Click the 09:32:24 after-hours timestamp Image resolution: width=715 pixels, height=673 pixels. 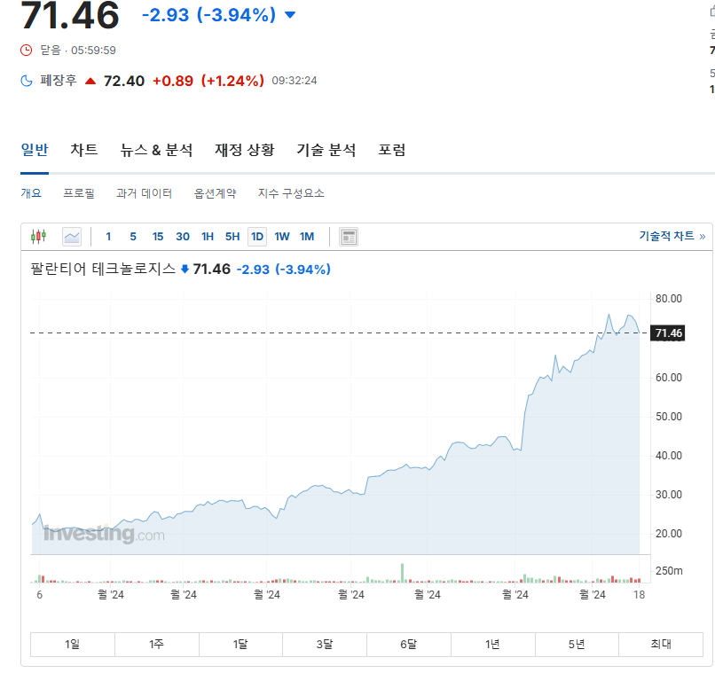click(x=295, y=81)
